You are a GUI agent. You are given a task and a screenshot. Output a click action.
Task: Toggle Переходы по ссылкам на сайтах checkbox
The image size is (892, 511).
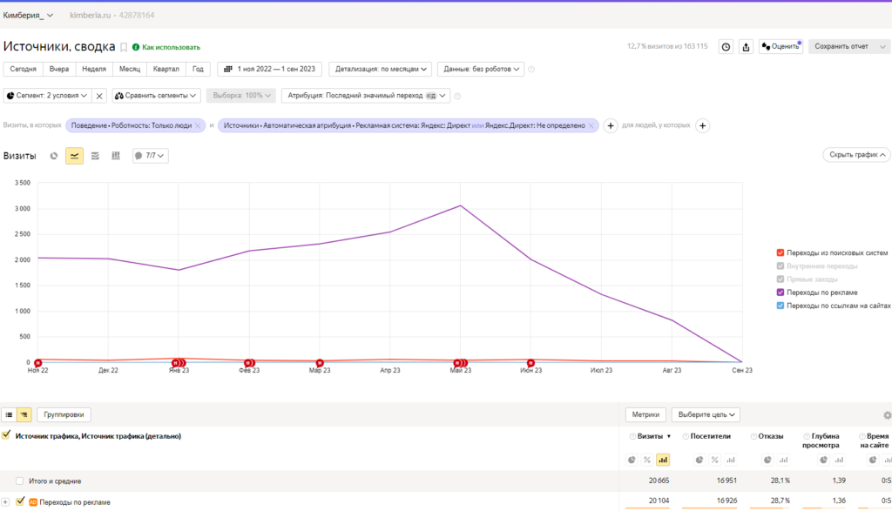(780, 306)
